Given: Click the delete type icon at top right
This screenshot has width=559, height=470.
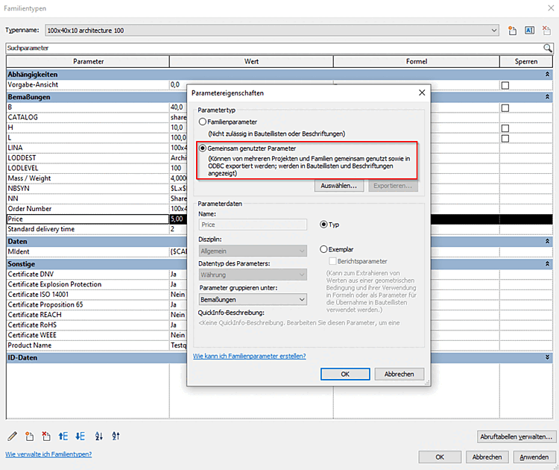Looking at the screenshot, I should point(546,31).
